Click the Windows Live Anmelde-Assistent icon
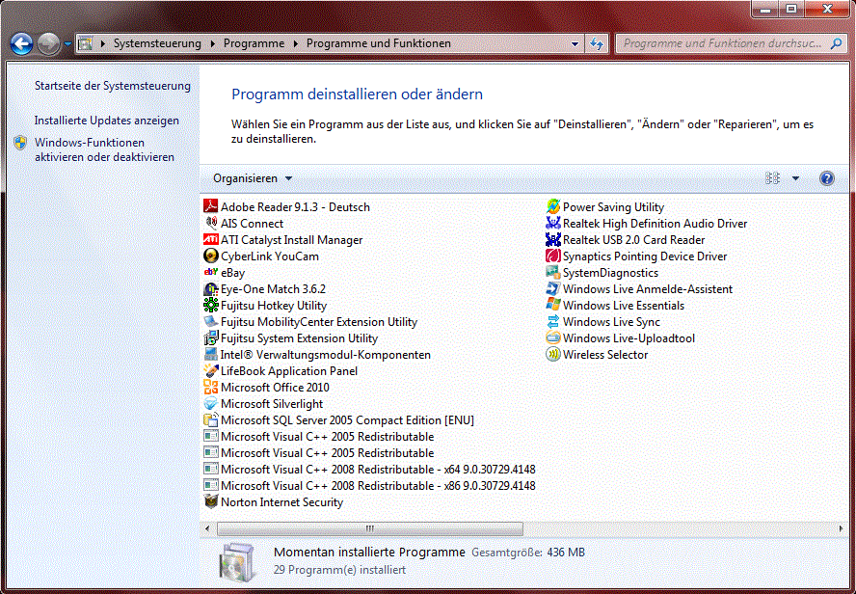Image resolution: width=856 pixels, height=594 pixels. coord(553,288)
